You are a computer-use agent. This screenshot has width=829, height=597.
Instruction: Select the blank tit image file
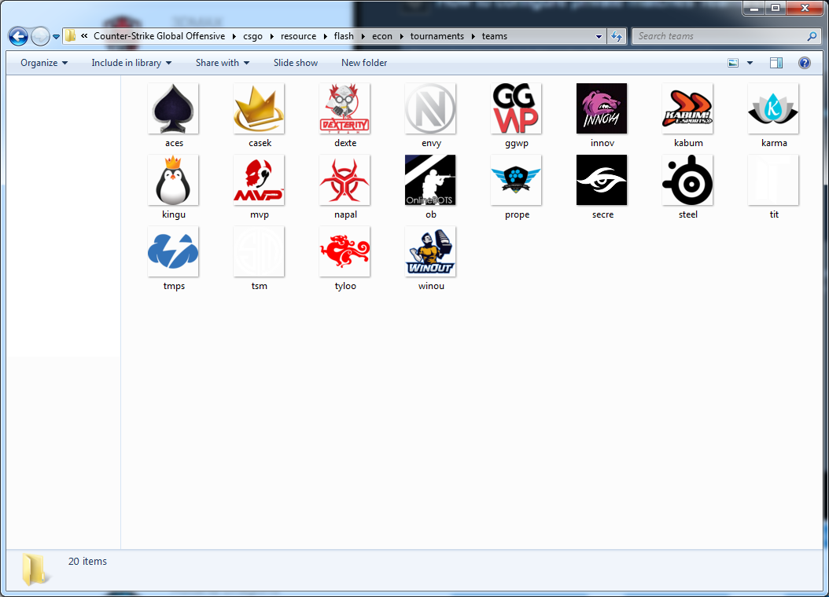pos(773,180)
